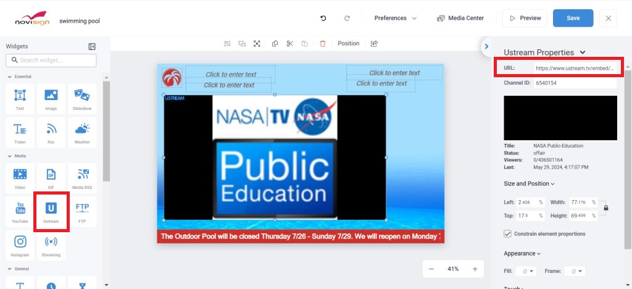The width and height of the screenshot is (632, 289).
Task: Add the Ustream widget
Action: click(x=51, y=212)
